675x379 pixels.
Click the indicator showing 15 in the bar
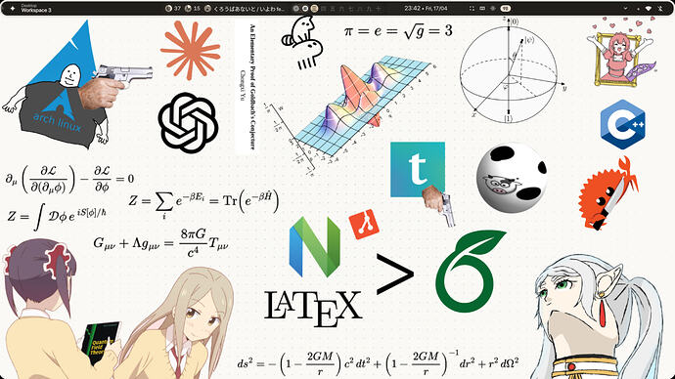click(193, 8)
